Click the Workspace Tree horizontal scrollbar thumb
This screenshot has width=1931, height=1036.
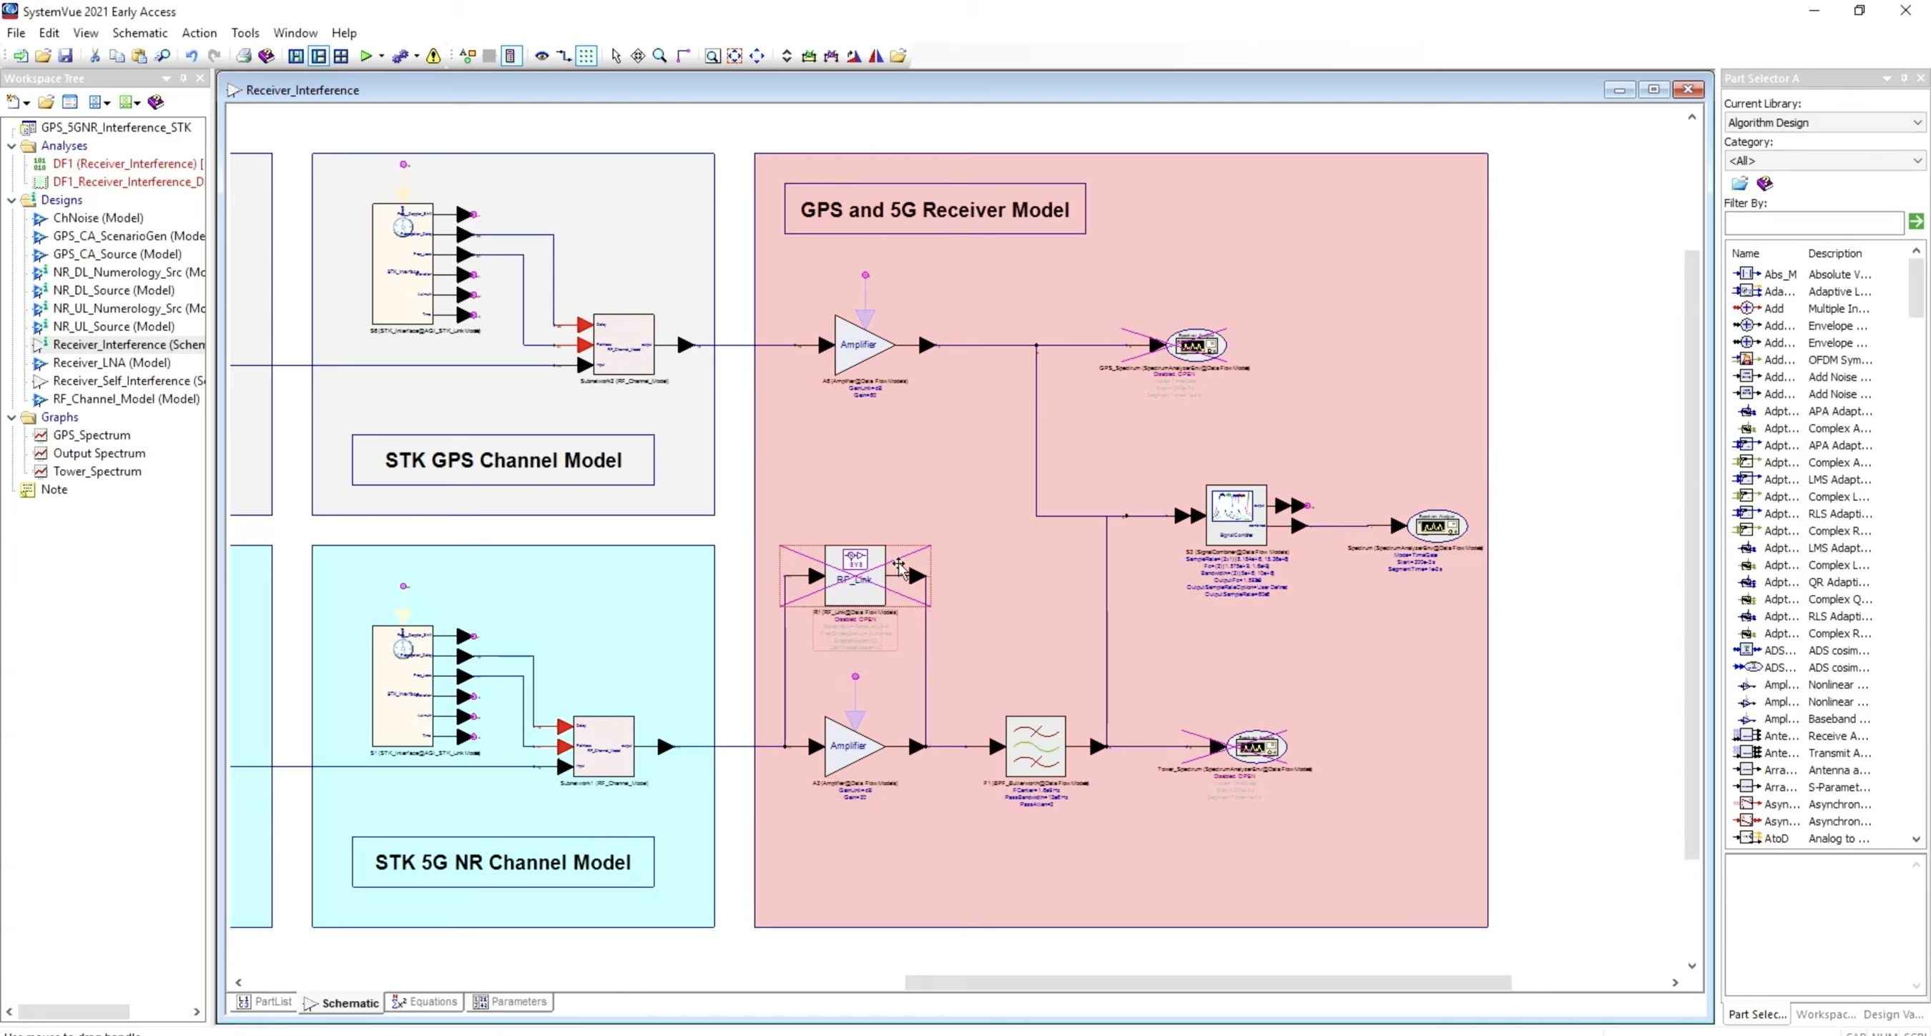[x=74, y=1011]
